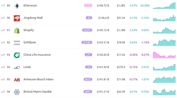Click the Linde blue script logo
This screenshot has height=98, width=177.
pos(17,67)
